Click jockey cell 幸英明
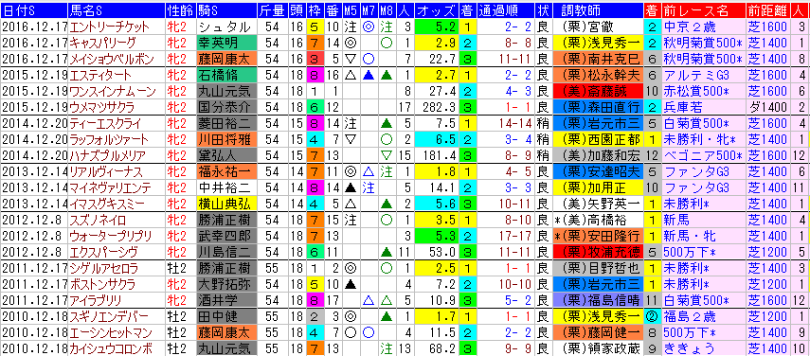The height and width of the screenshot is (356, 810). [226, 43]
